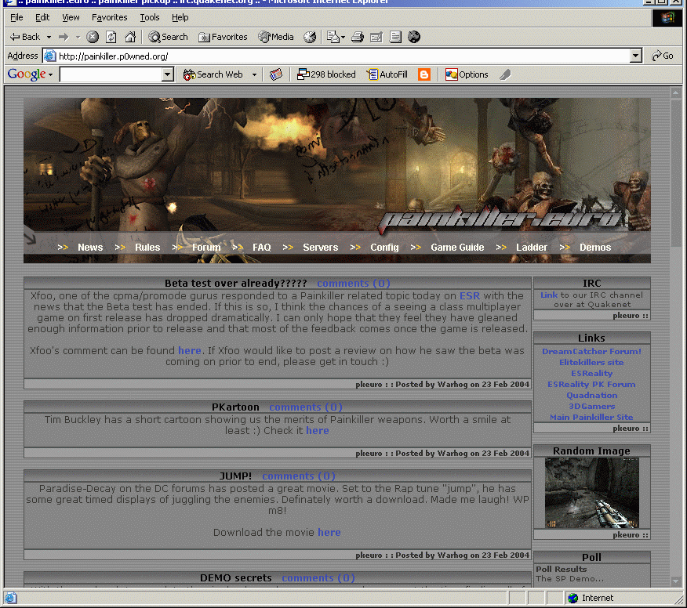The width and height of the screenshot is (687, 608).
Task: Open the File menu
Action: coord(16,17)
